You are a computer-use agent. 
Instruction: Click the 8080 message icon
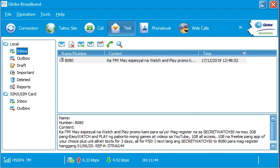click(61, 60)
